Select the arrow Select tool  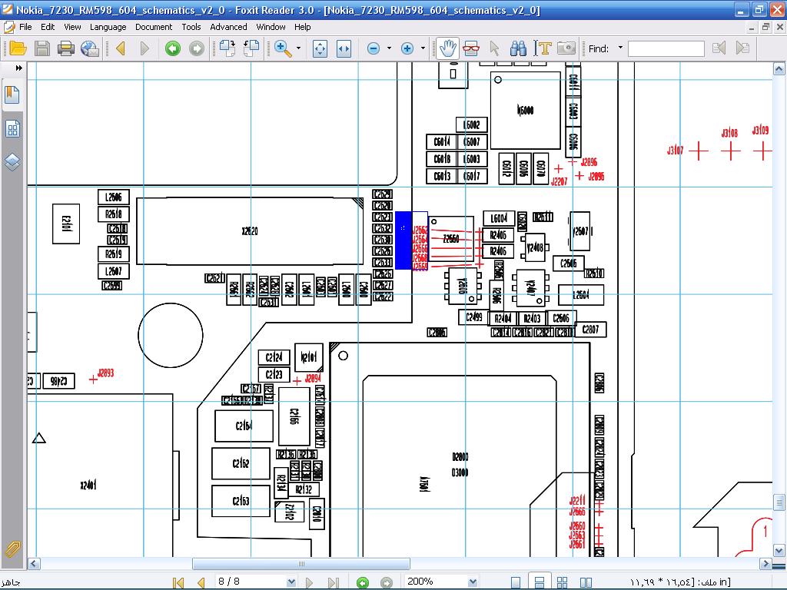click(494, 48)
